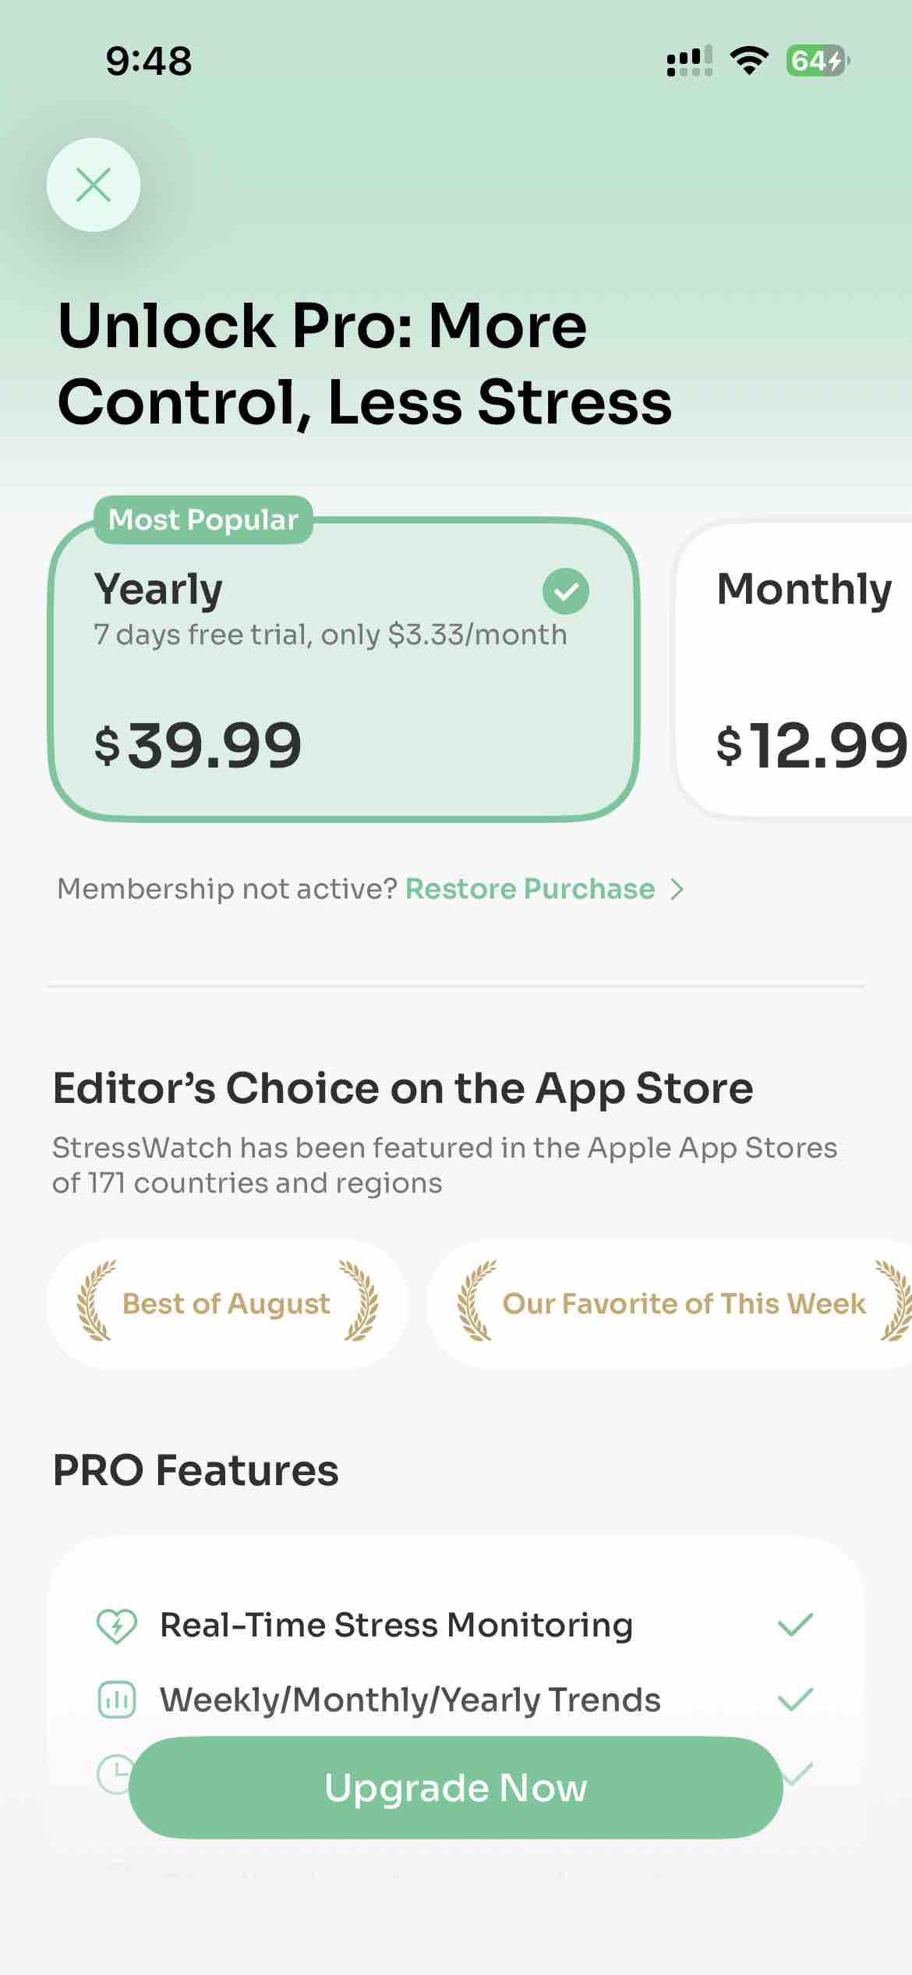Select the Monthly $12.99 plan
The height and width of the screenshot is (1975, 912).
[803, 671]
